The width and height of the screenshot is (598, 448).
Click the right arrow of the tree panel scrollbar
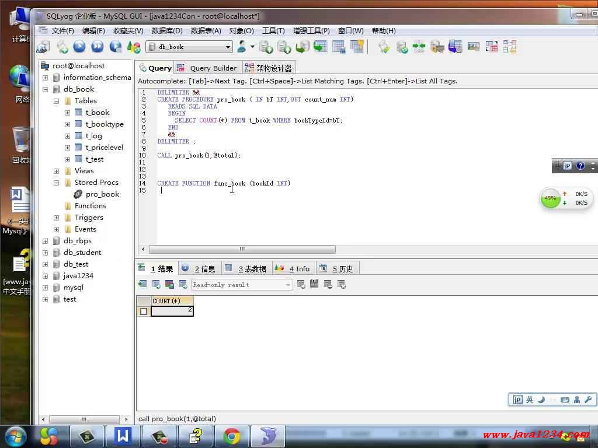(x=126, y=419)
